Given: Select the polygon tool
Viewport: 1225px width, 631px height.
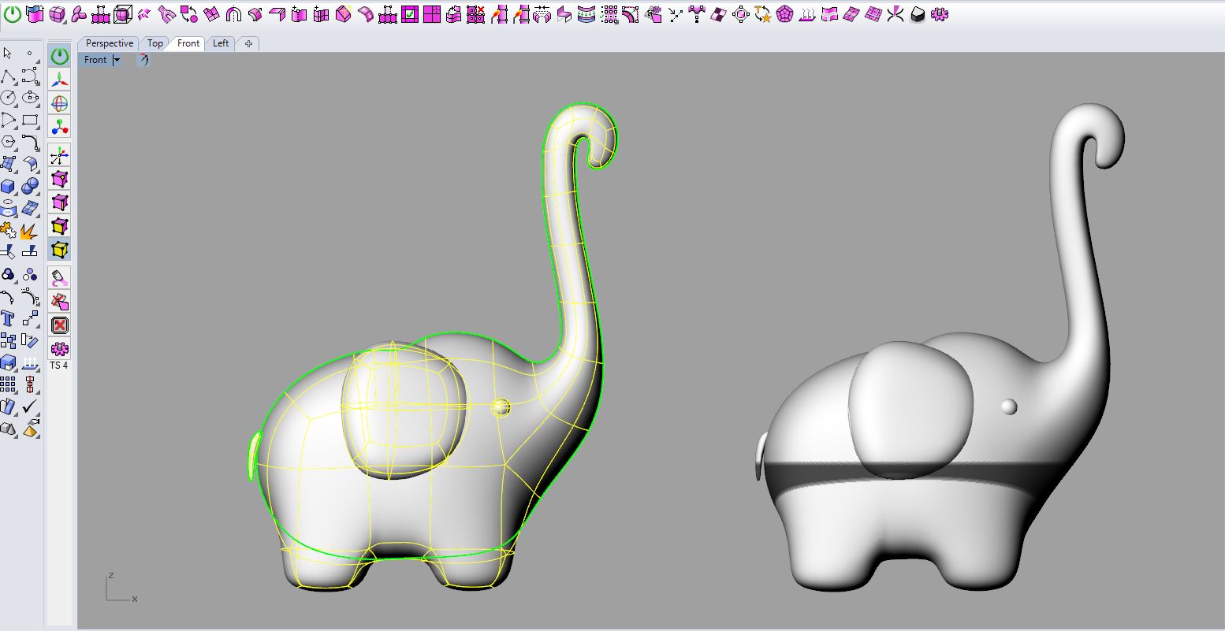Looking at the screenshot, I should 8,142.
